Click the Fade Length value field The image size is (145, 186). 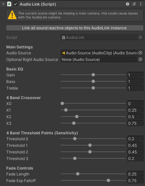click(135, 174)
